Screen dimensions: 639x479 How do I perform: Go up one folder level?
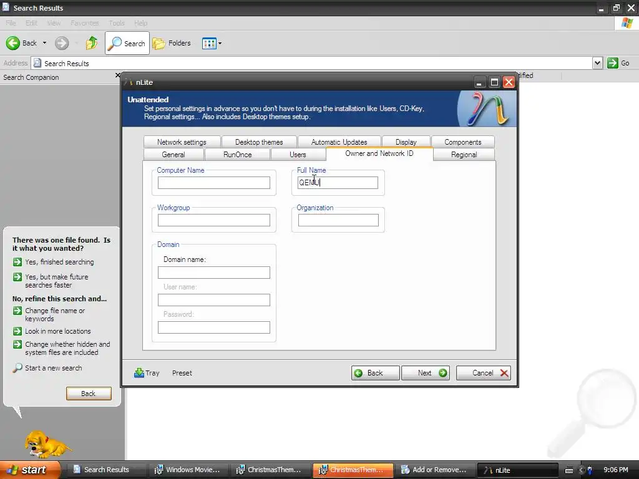92,43
